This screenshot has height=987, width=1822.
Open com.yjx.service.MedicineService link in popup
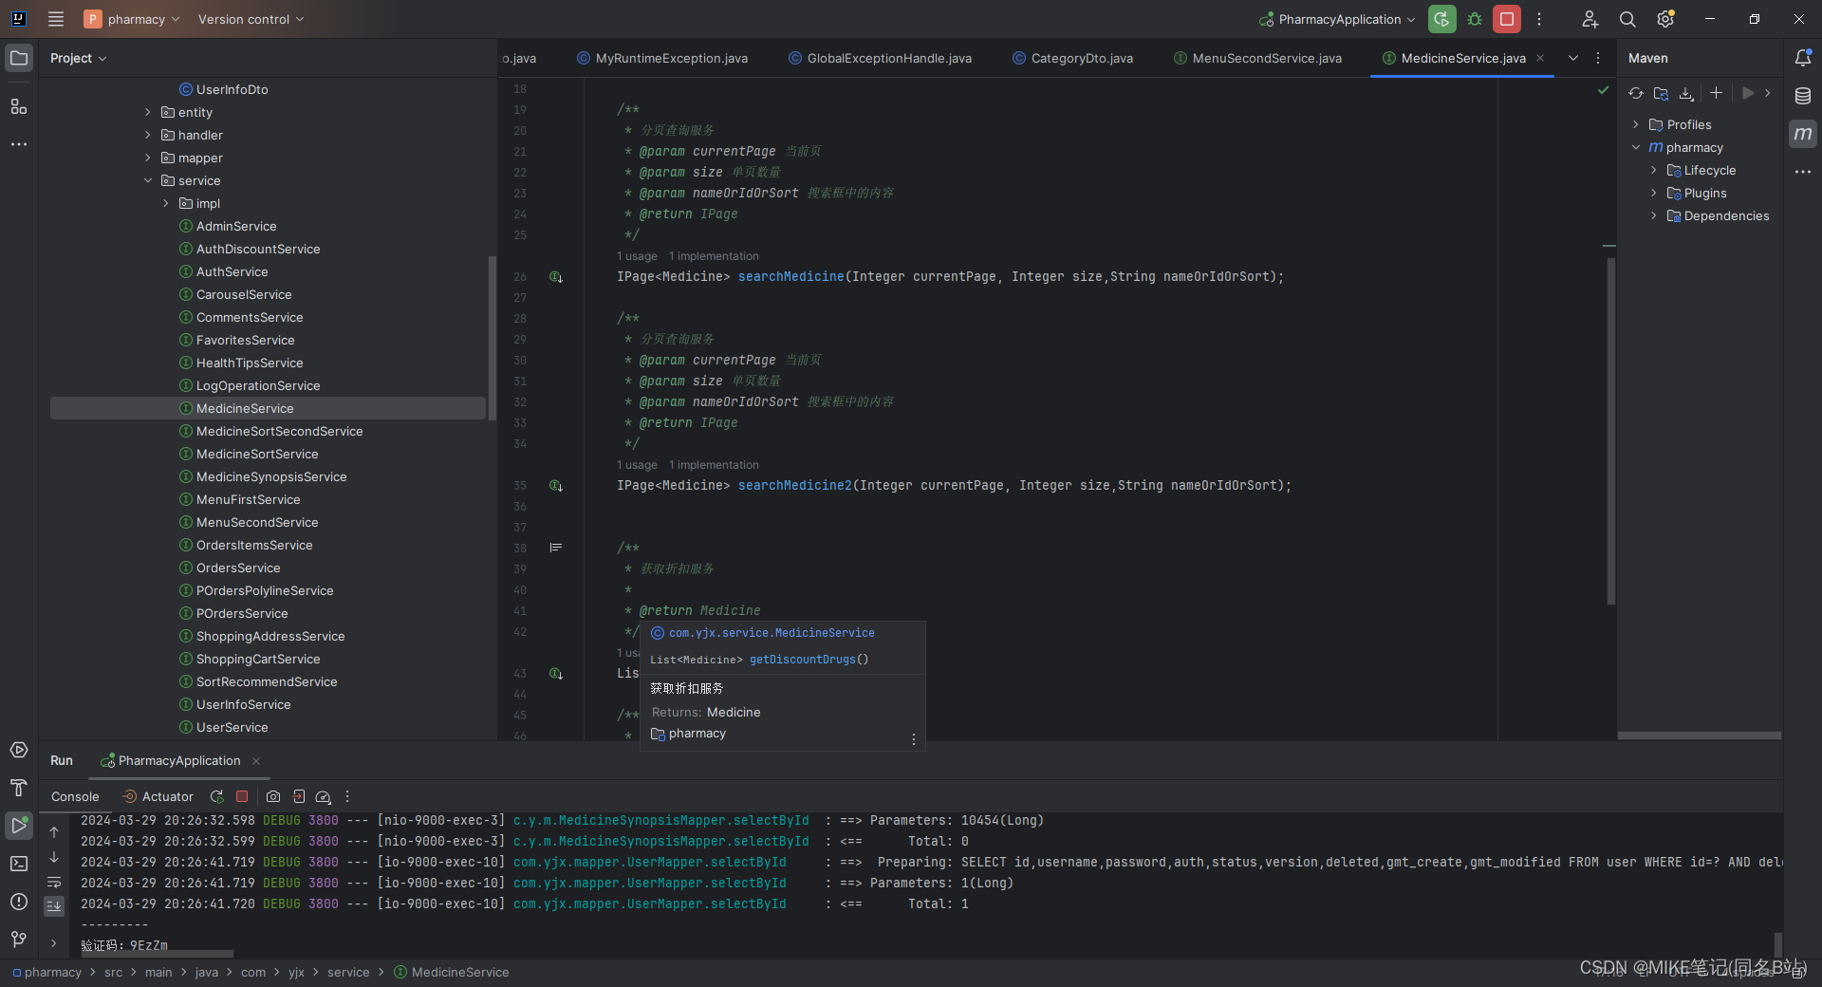pos(772,633)
